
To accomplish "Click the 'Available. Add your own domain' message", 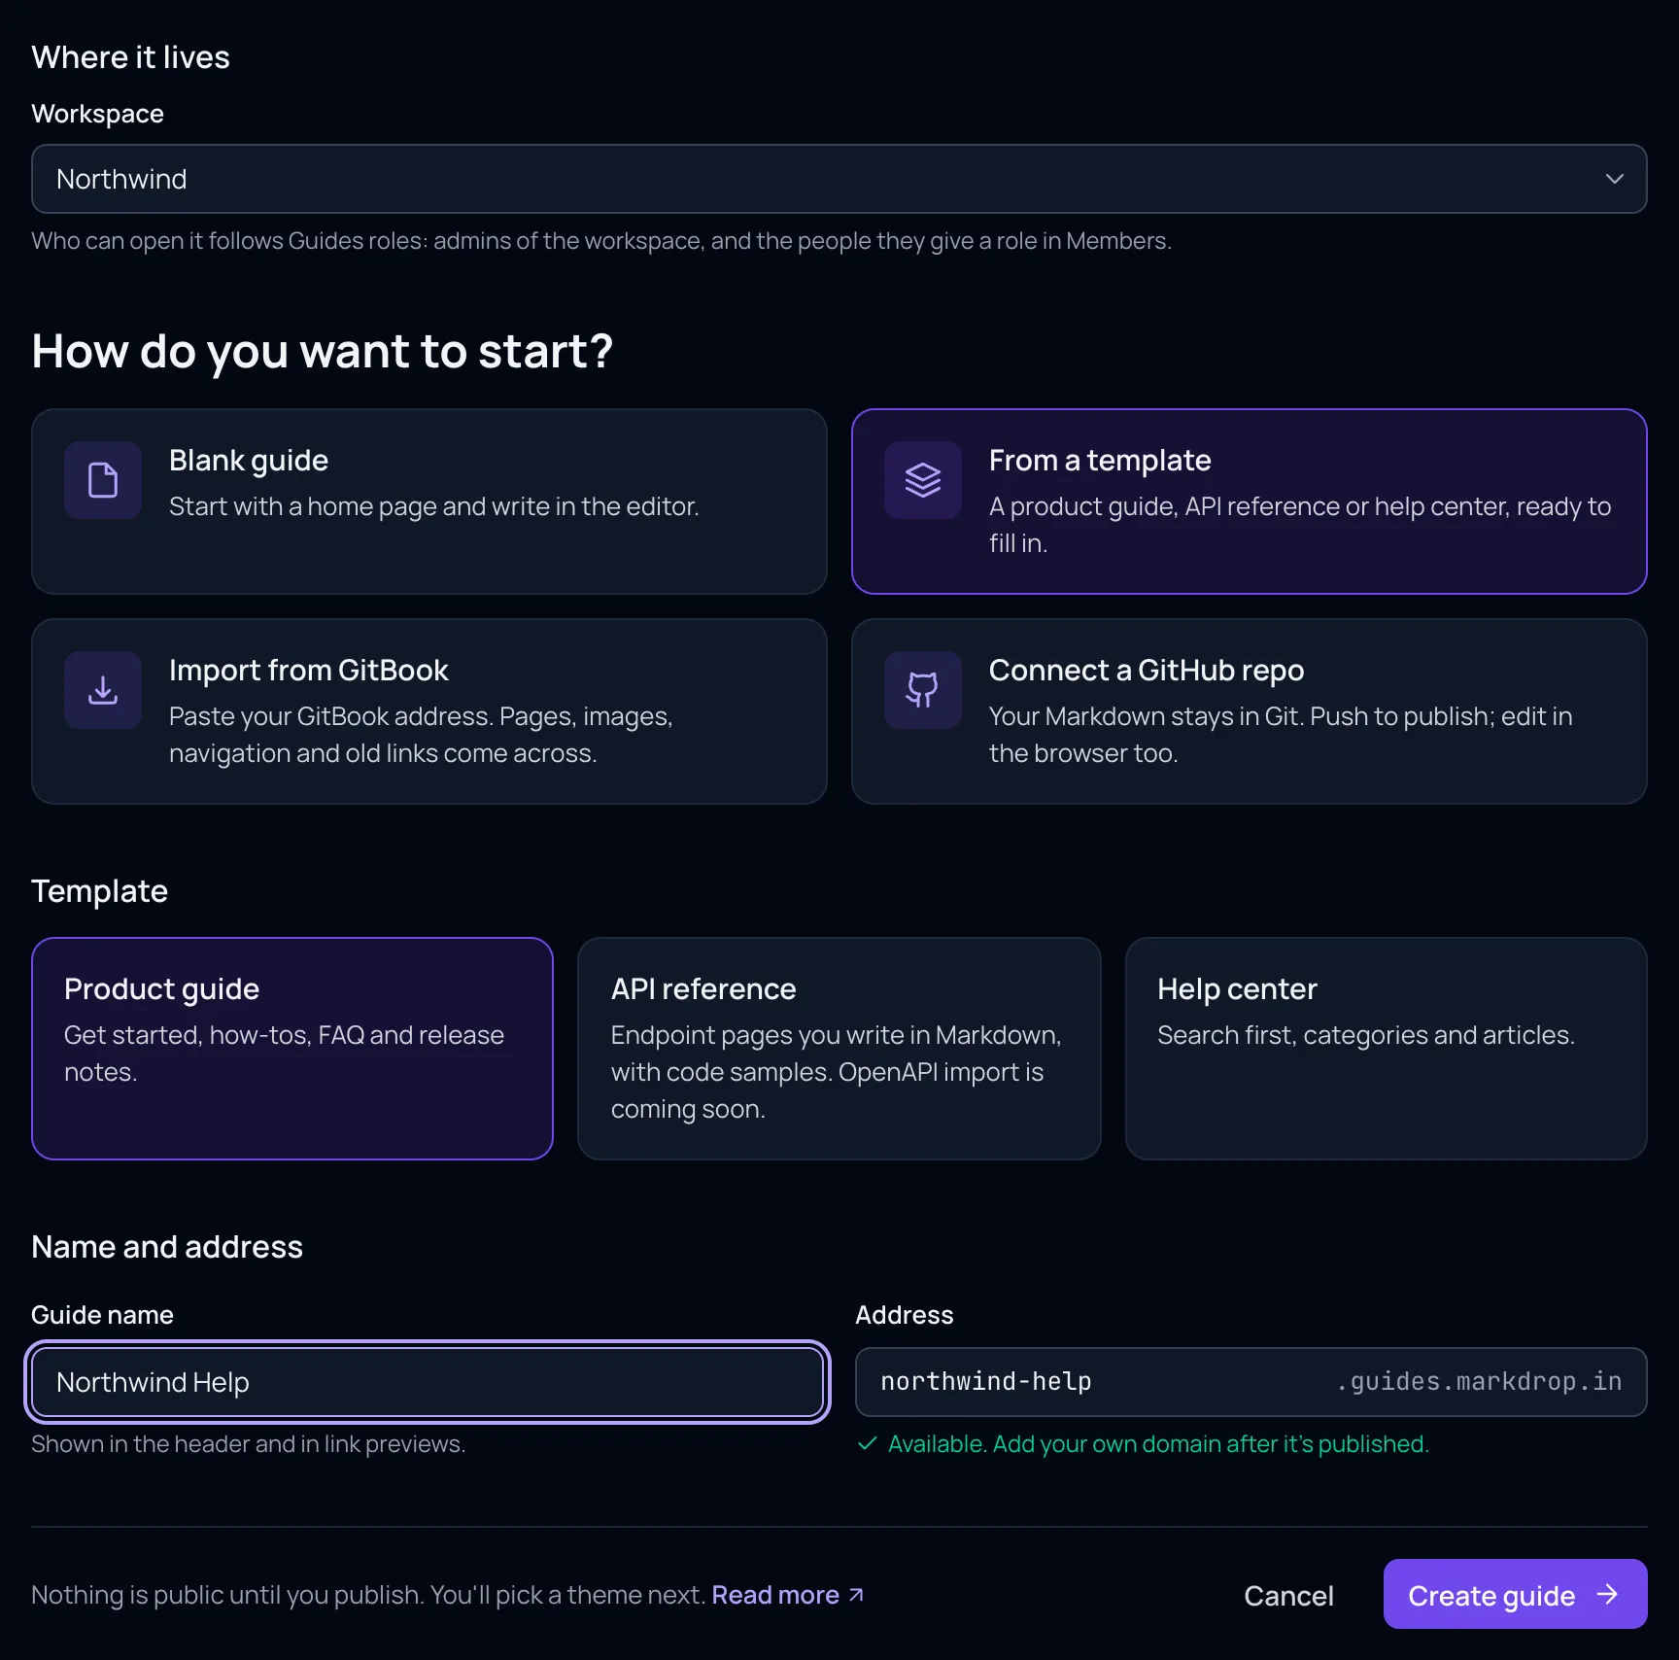I will (x=1158, y=1443).
